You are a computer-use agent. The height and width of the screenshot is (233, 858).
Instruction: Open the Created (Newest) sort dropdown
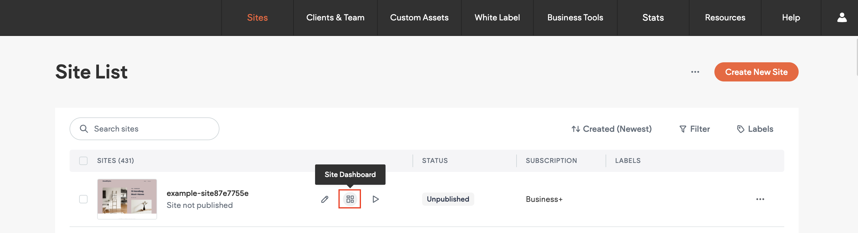pyautogui.click(x=612, y=129)
